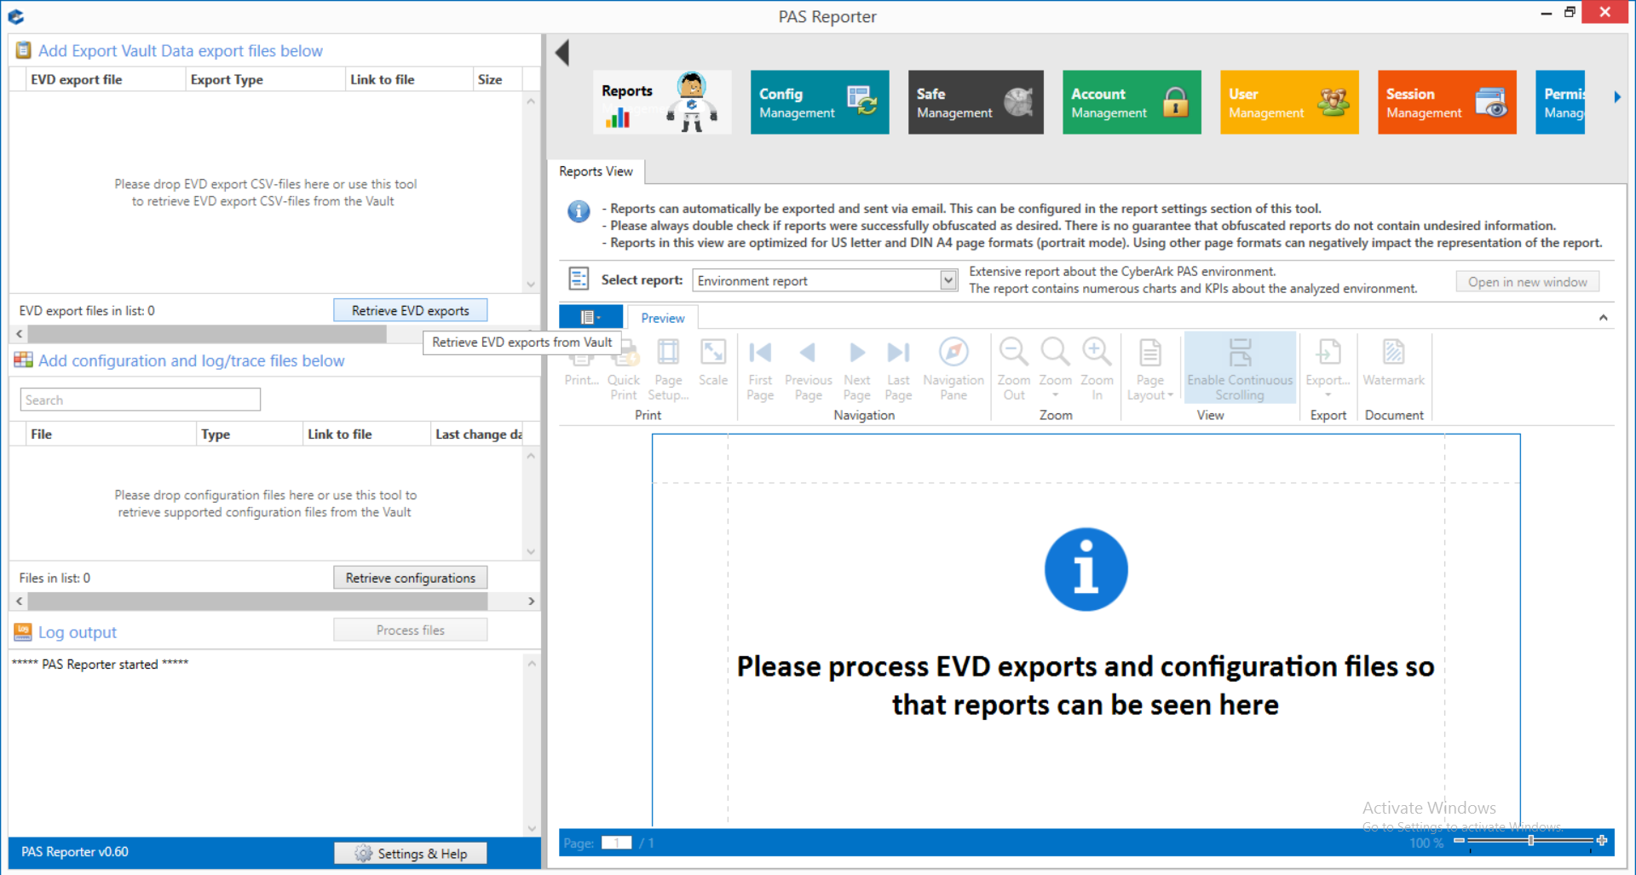Switch to the Reports View tab
The height and width of the screenshot is (875, 1636).
[x=596, y=171]
